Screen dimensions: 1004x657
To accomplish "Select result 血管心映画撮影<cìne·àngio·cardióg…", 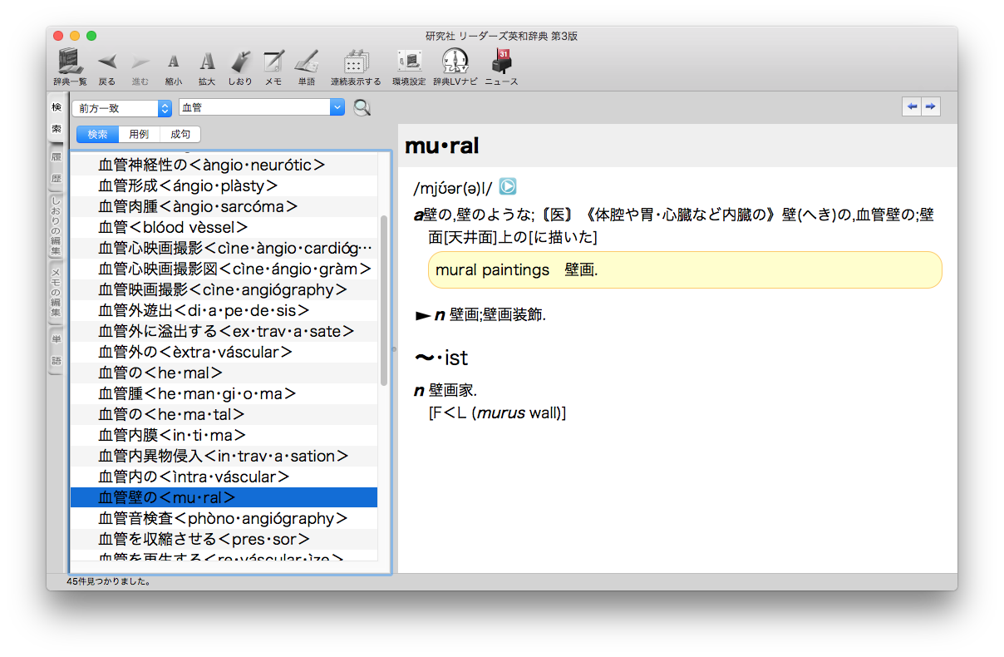I will point(224,248).
